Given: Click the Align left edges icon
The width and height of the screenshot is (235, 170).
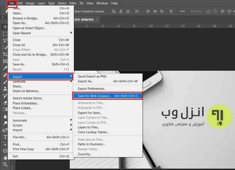Looking at the screenshot, I should [114, 11].
